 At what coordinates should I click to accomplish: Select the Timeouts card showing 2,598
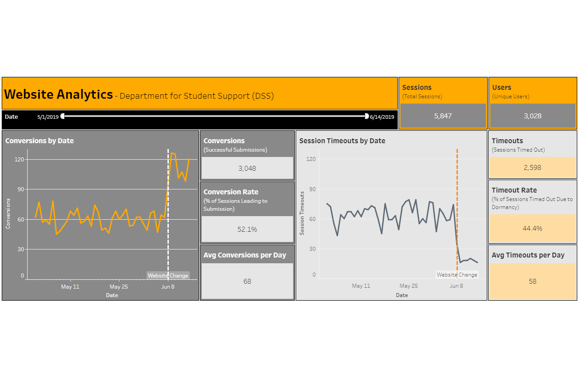(x=532, y=167)
